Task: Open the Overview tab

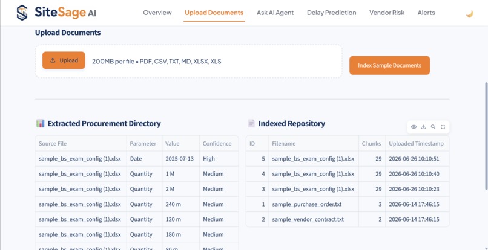Action: point(157,13)
